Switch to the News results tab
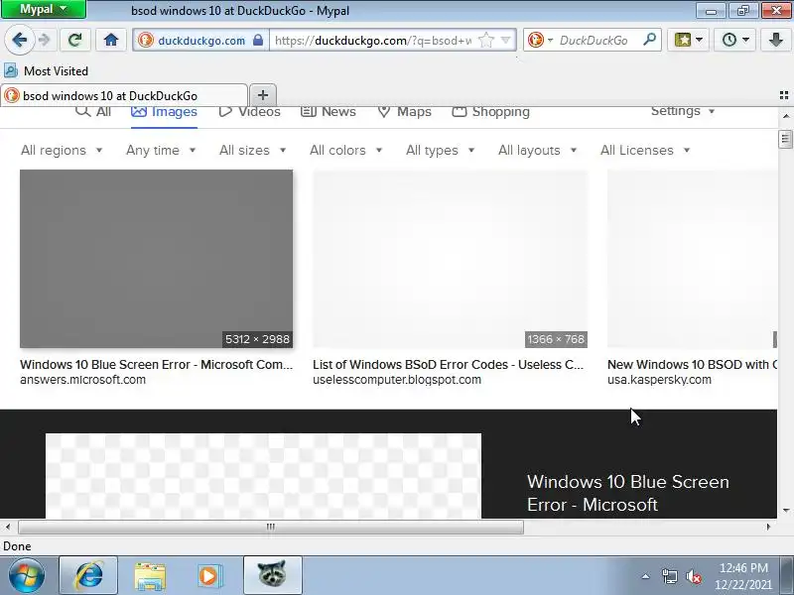794x595 pixels. (x=329, y=111)
